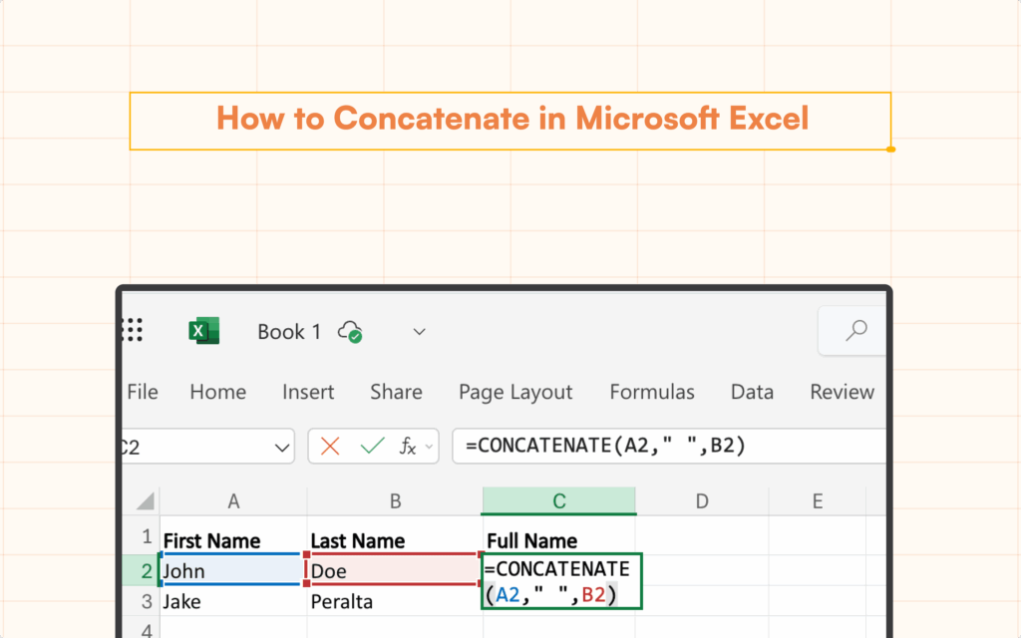Switch to the Insert tab
Image resolution: width=1021 pixels, height=638 pixels.
click(x=308, y=392)
